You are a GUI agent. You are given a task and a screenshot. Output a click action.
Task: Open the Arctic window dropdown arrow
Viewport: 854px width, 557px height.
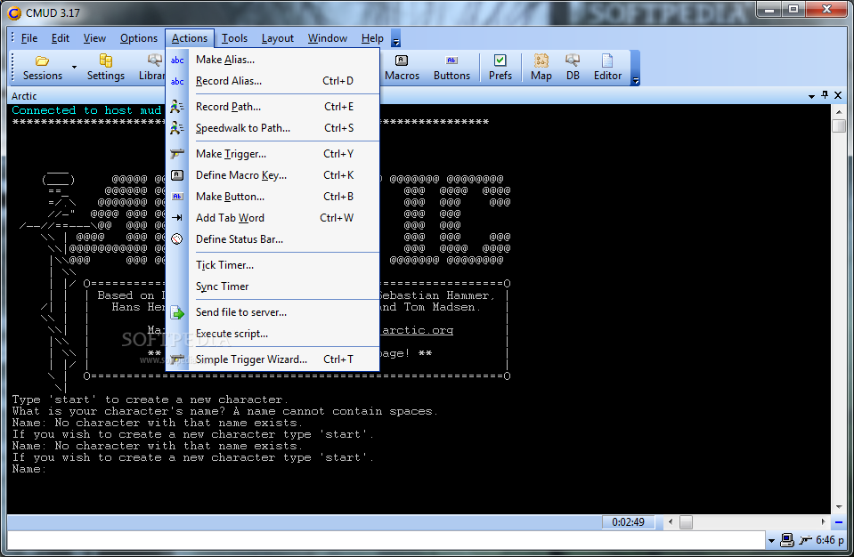click(811, 96)
